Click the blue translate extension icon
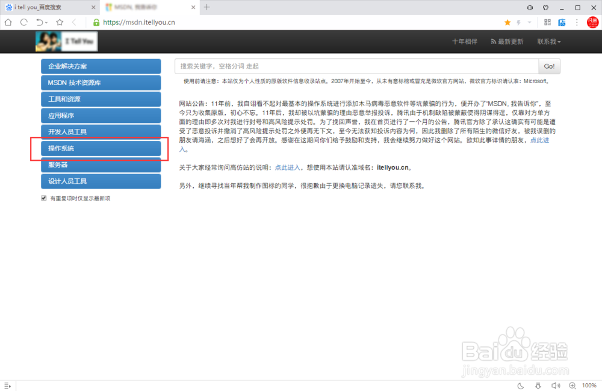 (x=562, y=22)
